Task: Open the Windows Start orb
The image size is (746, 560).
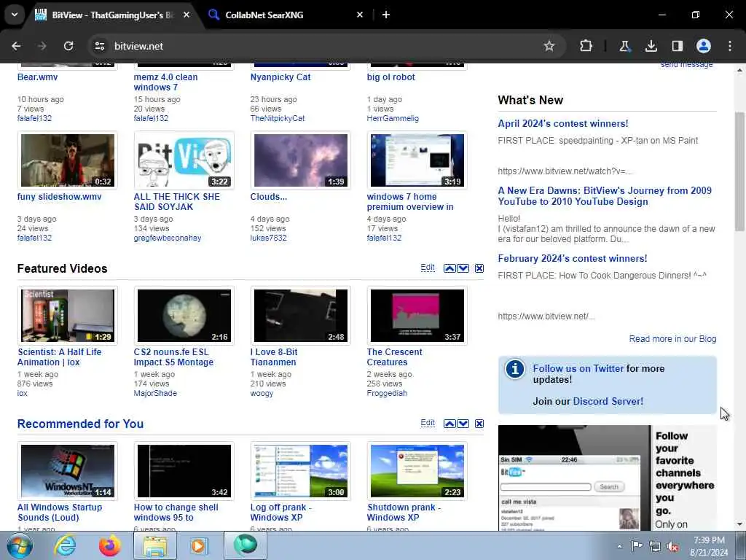Action: point(20,545)
